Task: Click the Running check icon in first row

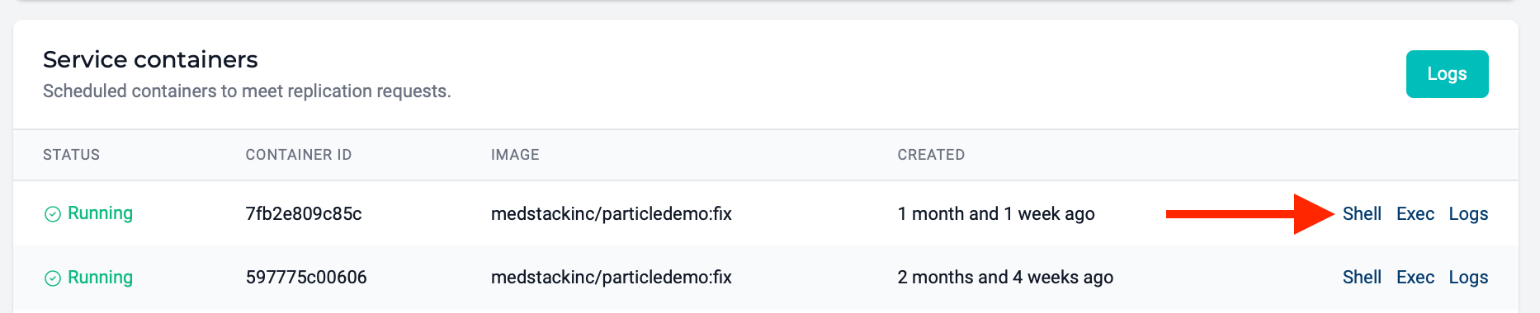Action: point(52,214)
